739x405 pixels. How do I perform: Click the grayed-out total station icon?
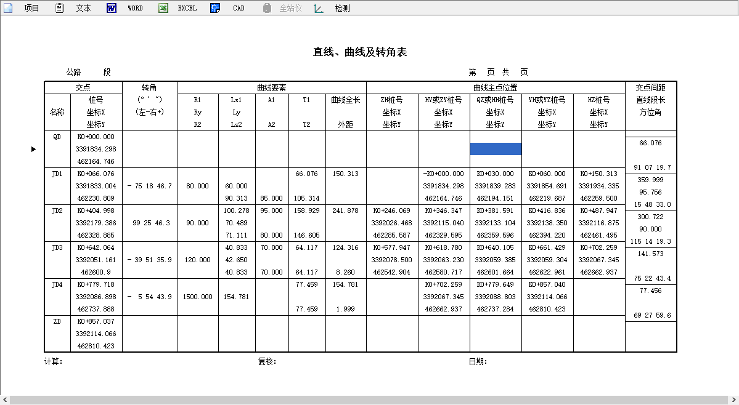(x=267, y=8)
